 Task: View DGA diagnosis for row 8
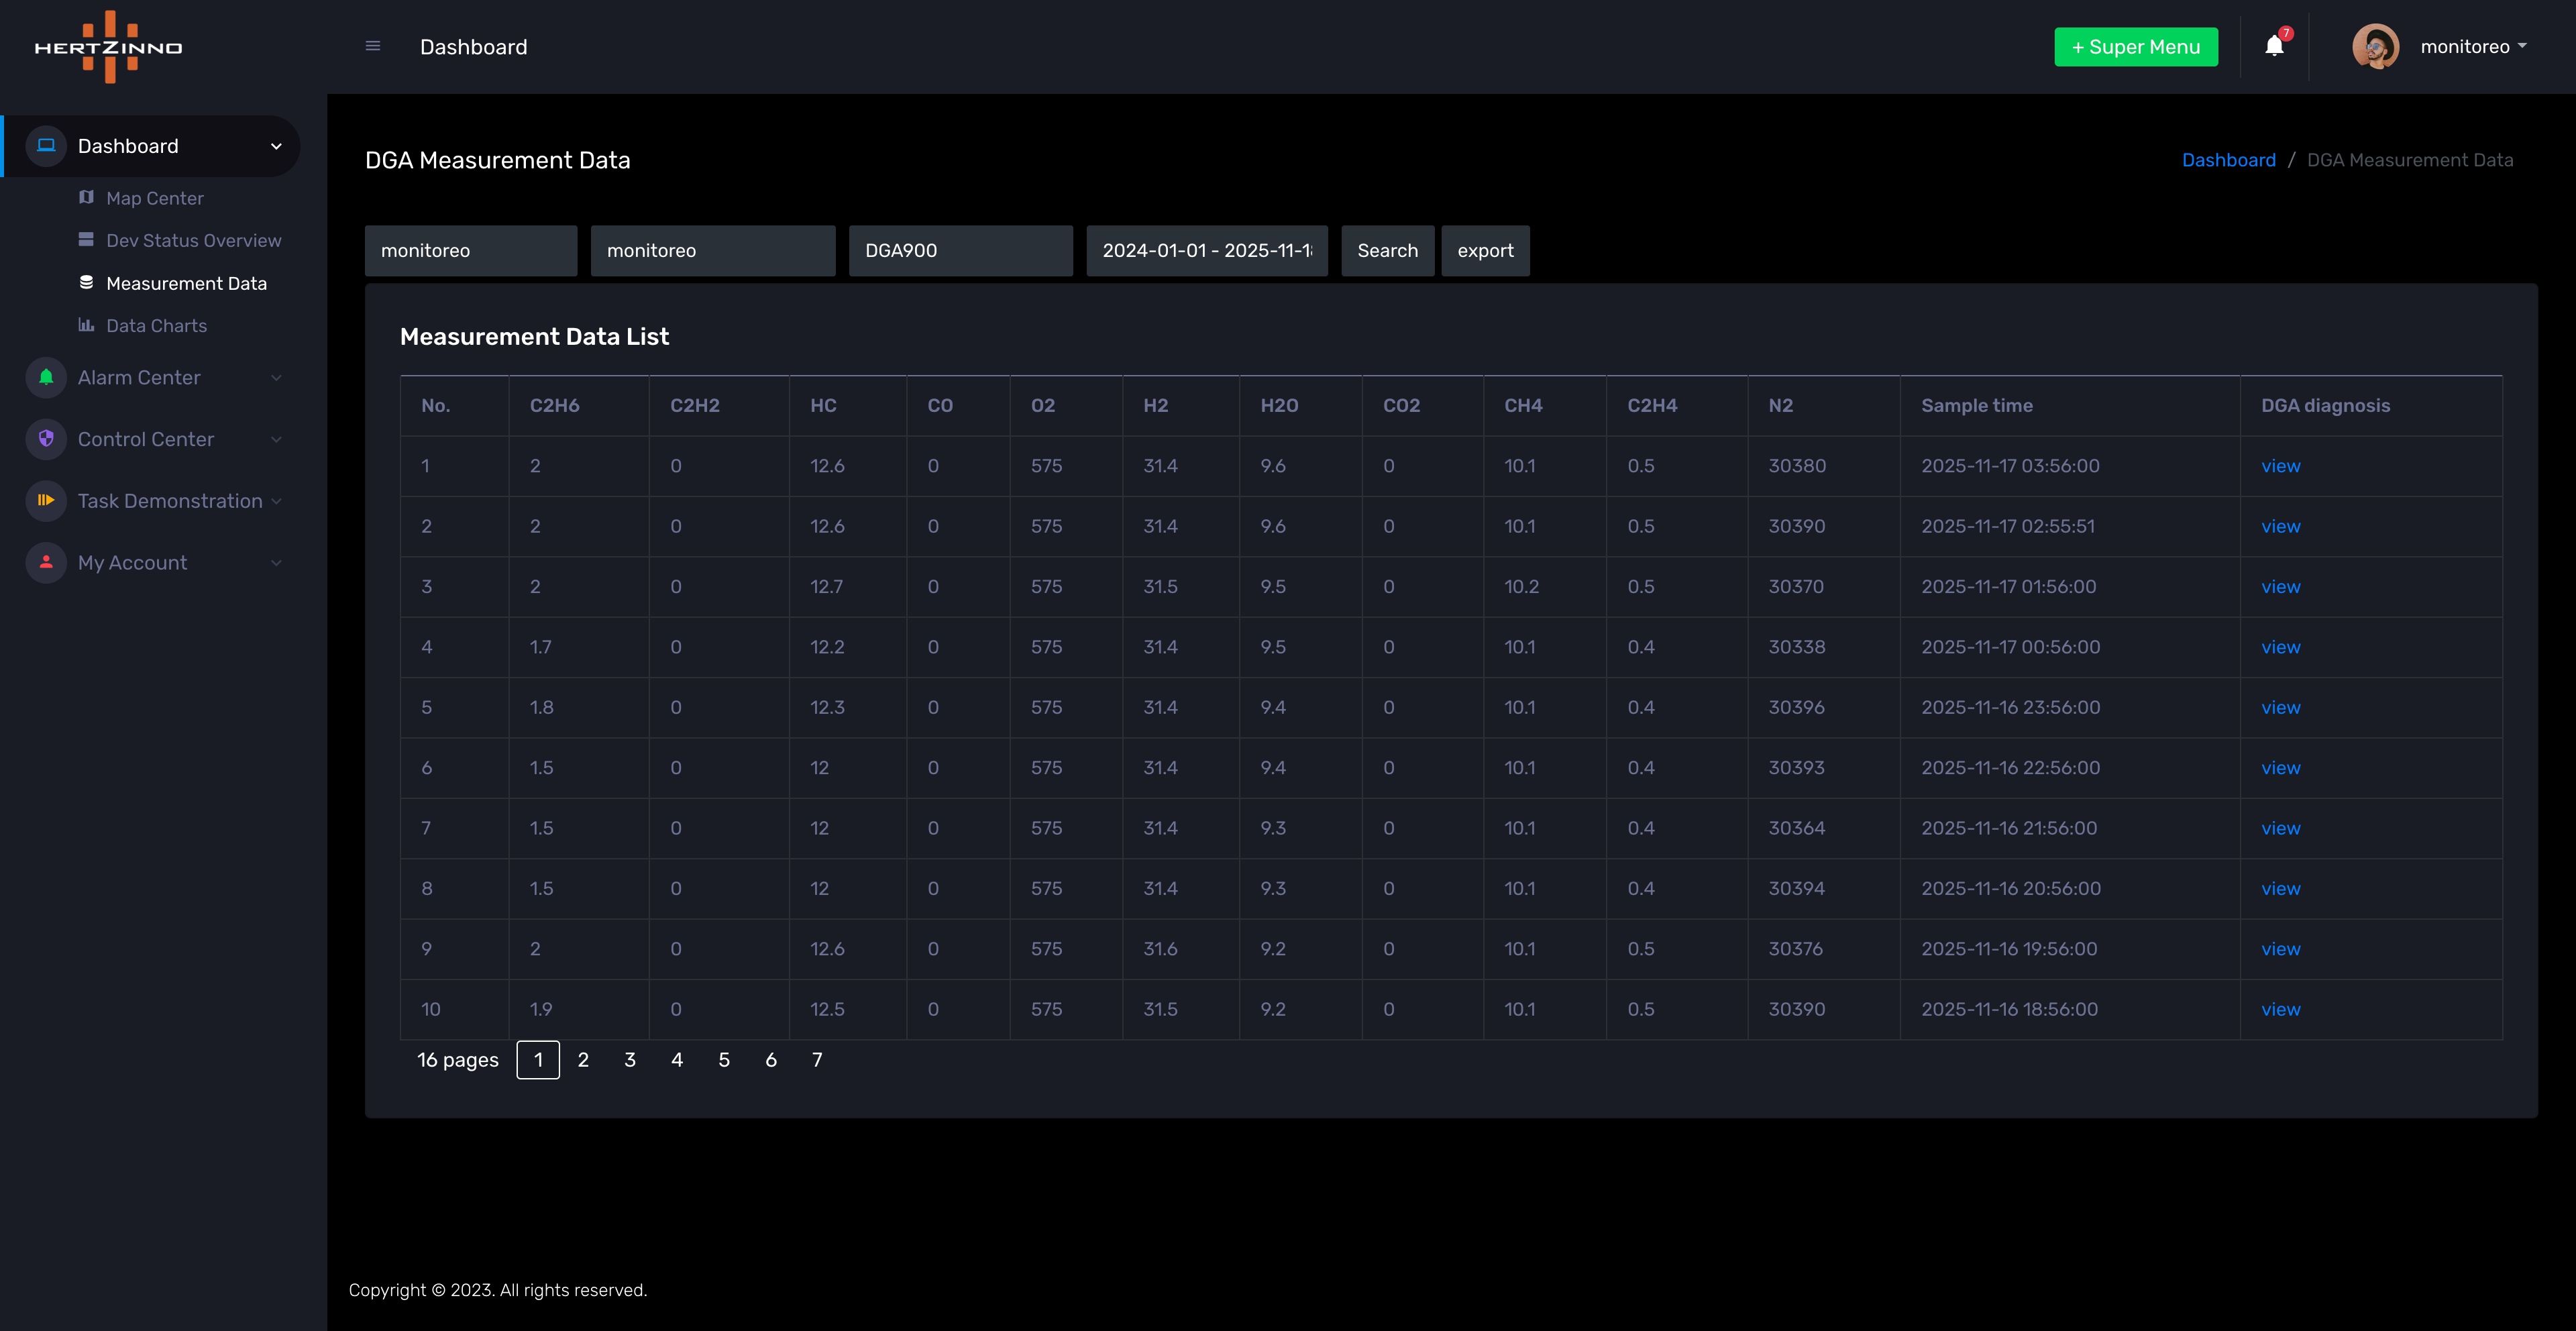pyautogui.click(x=2281, y=888)
